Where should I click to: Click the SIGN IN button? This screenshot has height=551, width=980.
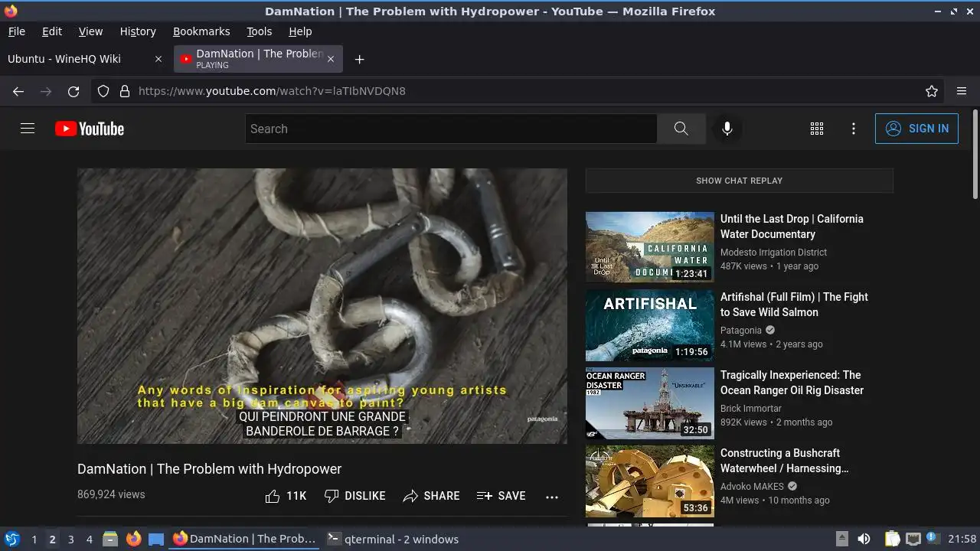[916, 129]
